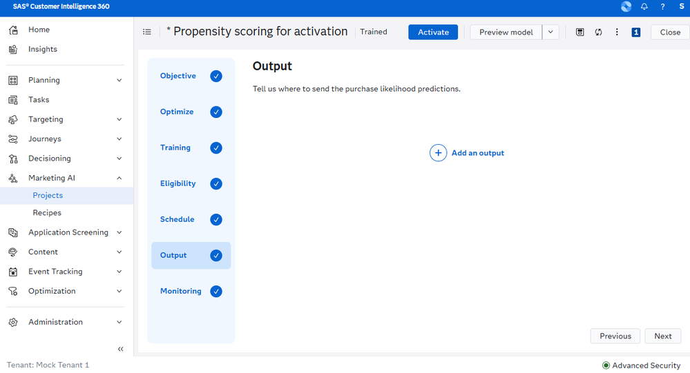
Task: Click the Marketing AI icon
Action: pyautogui.click(x=13, y=179)
